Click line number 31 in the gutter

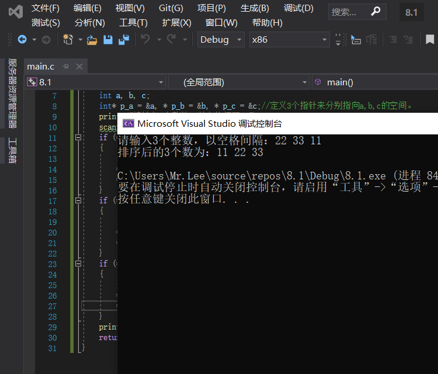pos(52,348)
